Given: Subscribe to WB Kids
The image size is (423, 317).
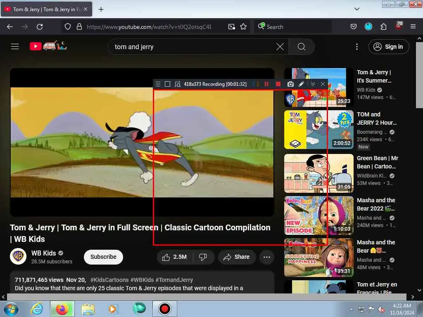Looking at the screenshot, I should 103,257.
